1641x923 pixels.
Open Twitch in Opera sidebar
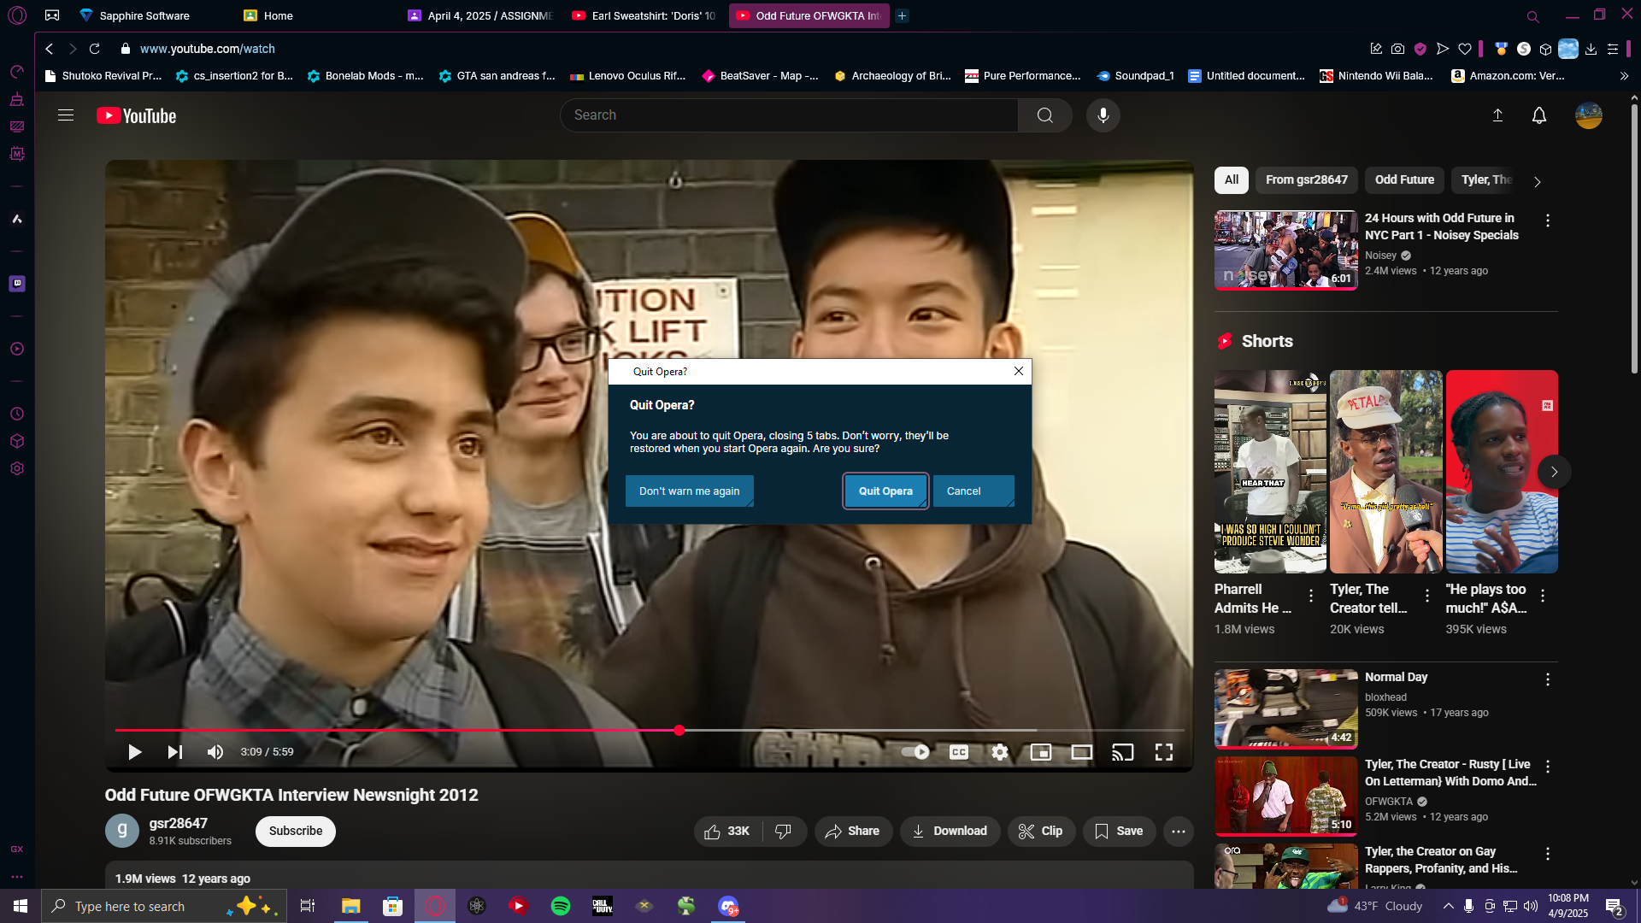(x=17, y=284)
